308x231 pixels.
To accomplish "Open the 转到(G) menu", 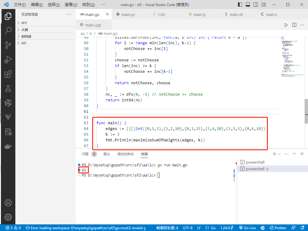I will point(89,5).
